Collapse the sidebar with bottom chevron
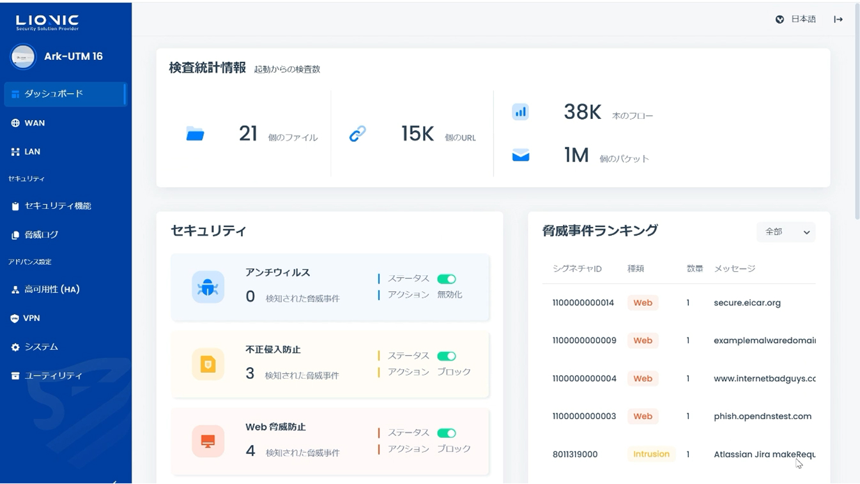The height and width of the screenshot is (484, 860). click(x=114, y=480)
